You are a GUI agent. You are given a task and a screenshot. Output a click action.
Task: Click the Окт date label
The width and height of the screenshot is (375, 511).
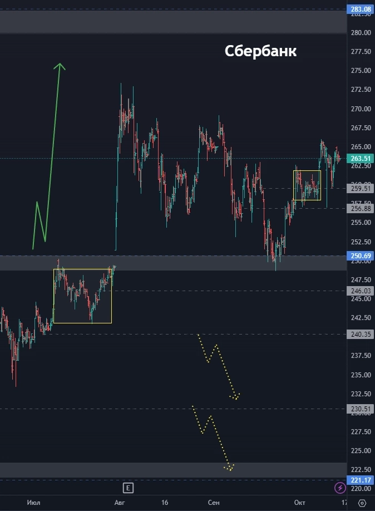click(300, 503)
